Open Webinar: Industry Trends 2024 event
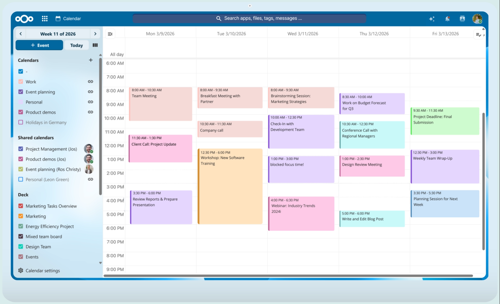The height and width of the screenshot is (304, 500). click(301, 214)
